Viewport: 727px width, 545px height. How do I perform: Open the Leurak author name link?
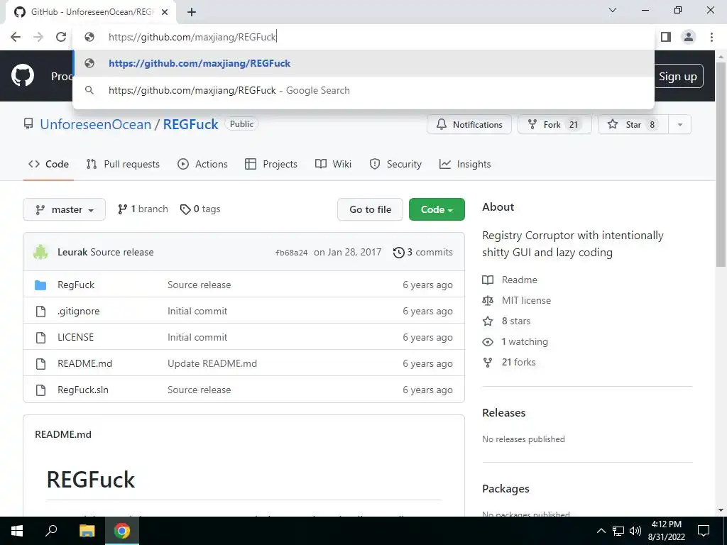pos(72,252)
